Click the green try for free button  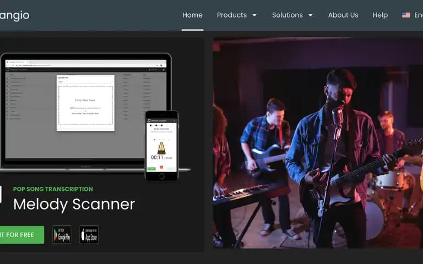(22, 235)
